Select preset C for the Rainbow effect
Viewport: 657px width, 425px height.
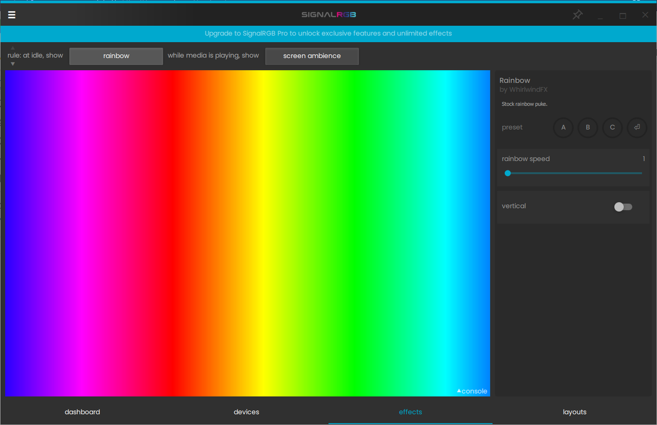click(612, 127)
